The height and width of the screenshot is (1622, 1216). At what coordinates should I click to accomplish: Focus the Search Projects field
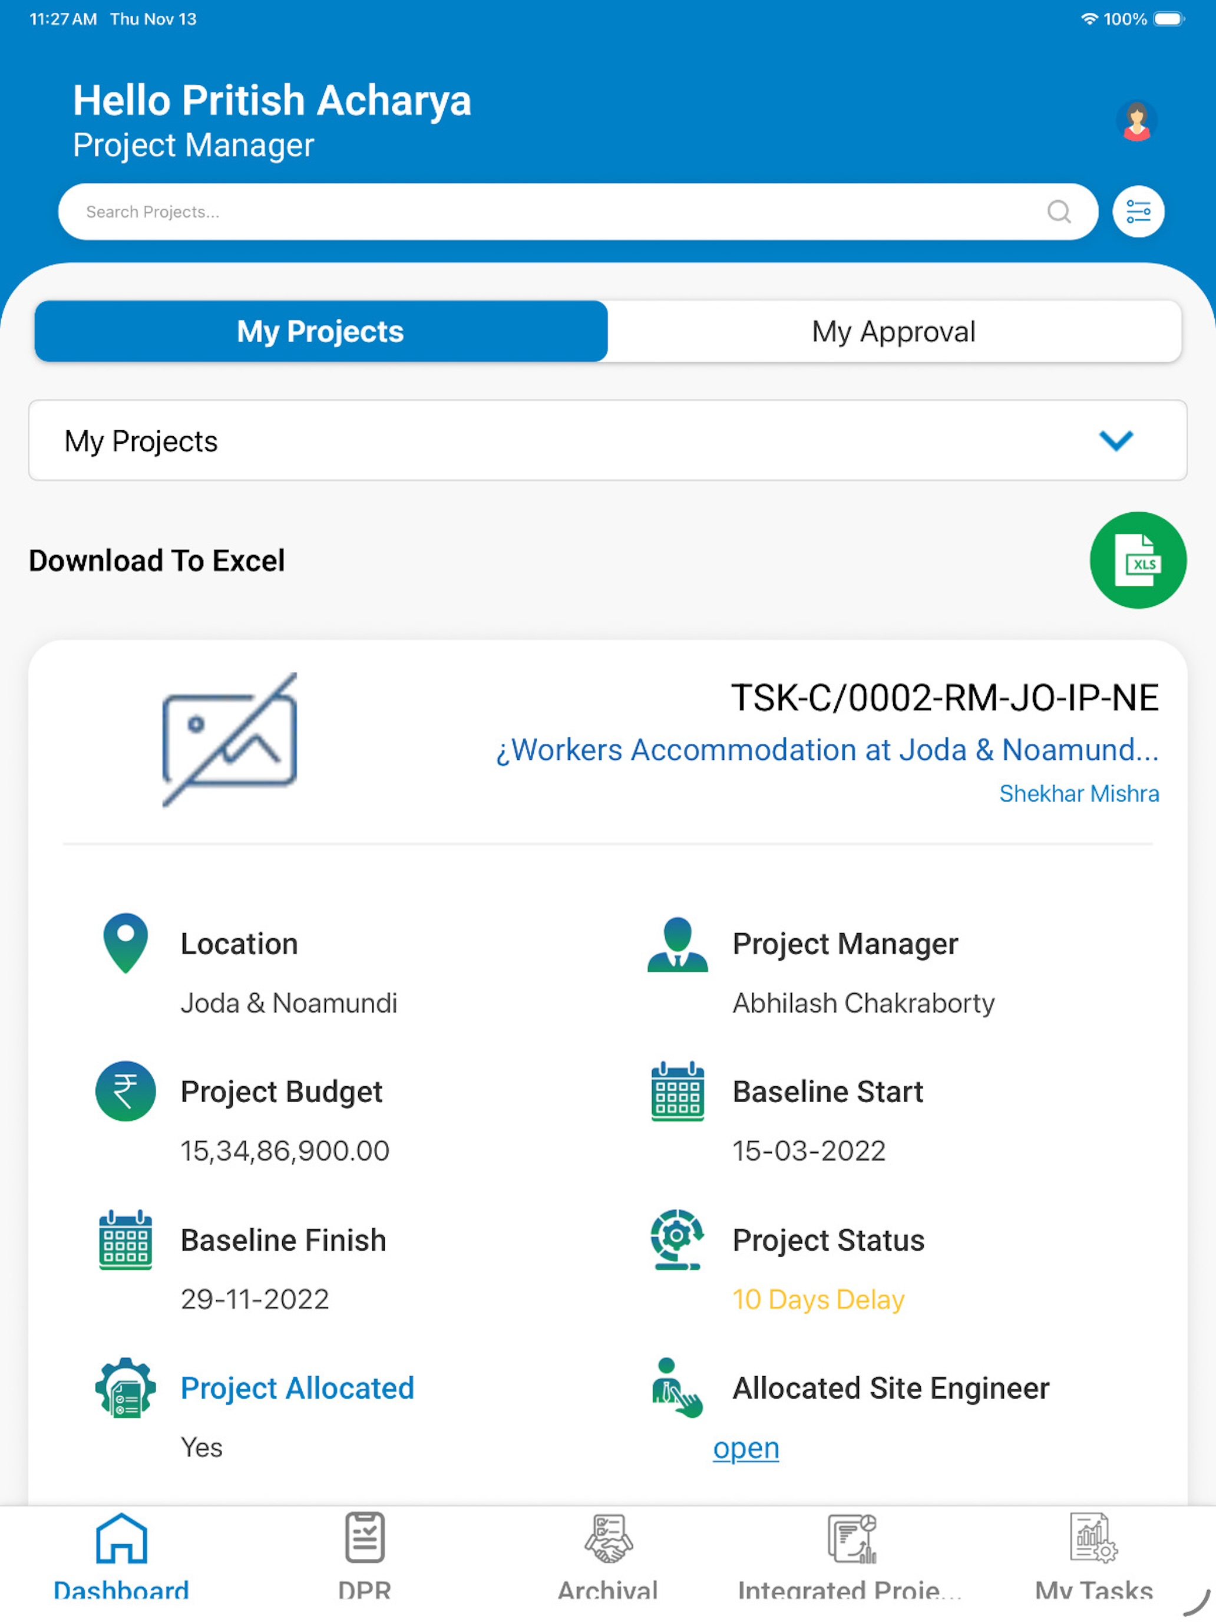pos(577,212)
